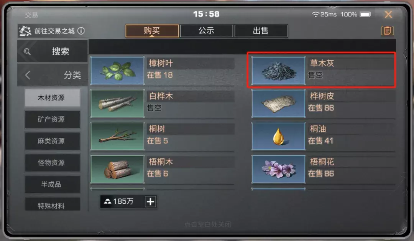
Task: Select the 桐油 oil drop icon
Action: (279, 136)
